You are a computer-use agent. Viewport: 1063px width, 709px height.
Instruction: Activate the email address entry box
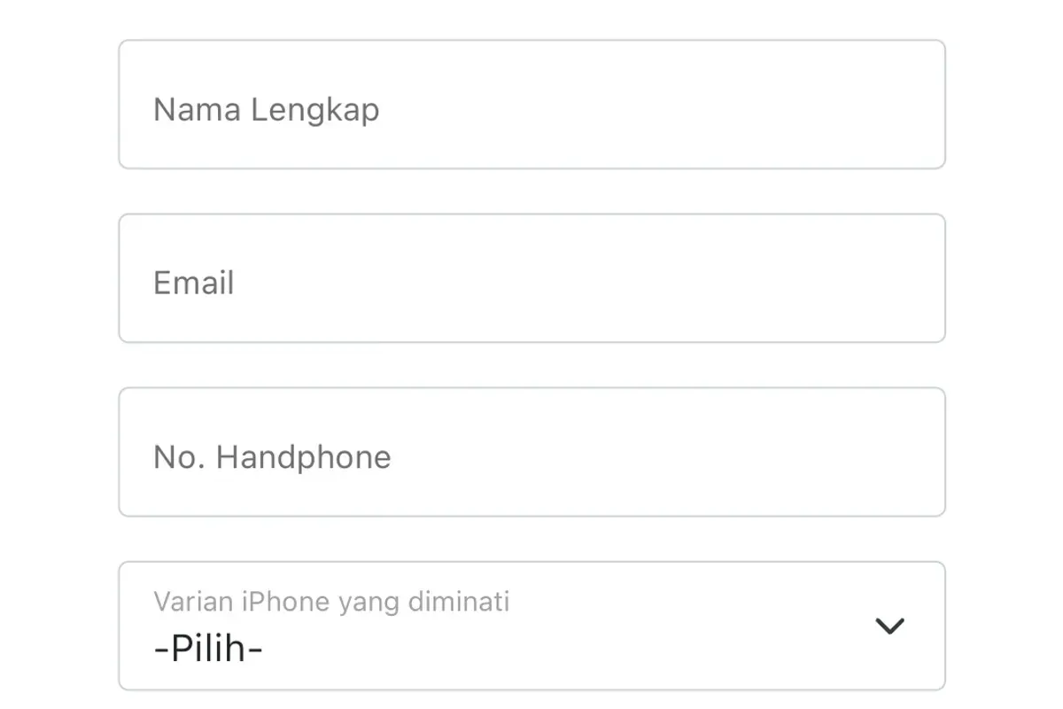(x=531, y=278)
